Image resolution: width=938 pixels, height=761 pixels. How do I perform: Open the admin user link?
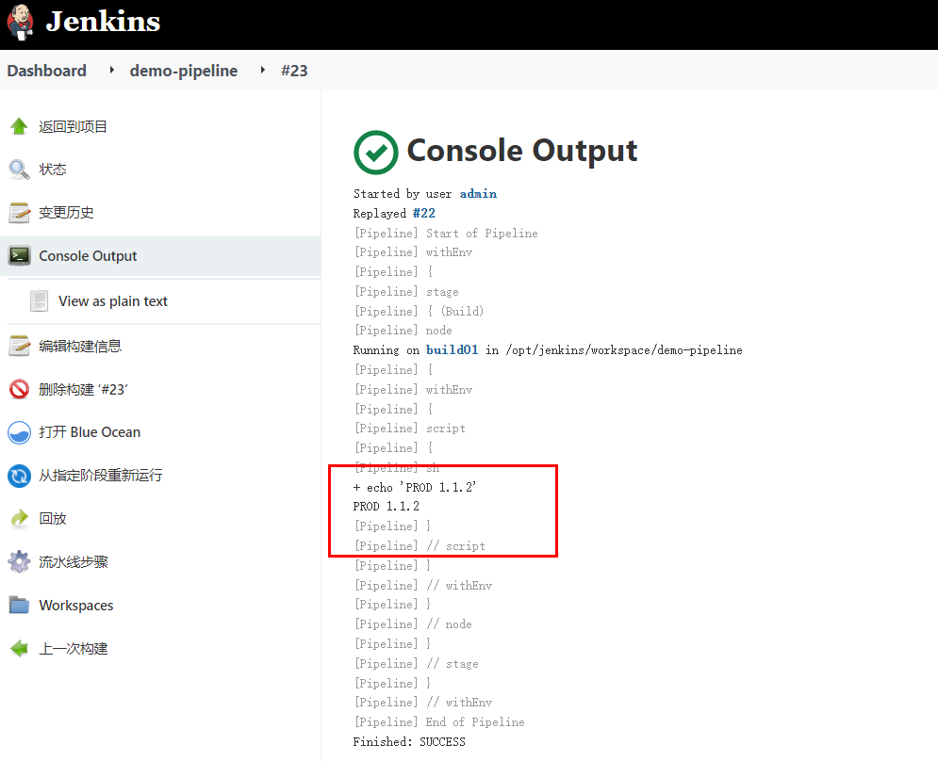pyautogui.click(x=478, y=194)
